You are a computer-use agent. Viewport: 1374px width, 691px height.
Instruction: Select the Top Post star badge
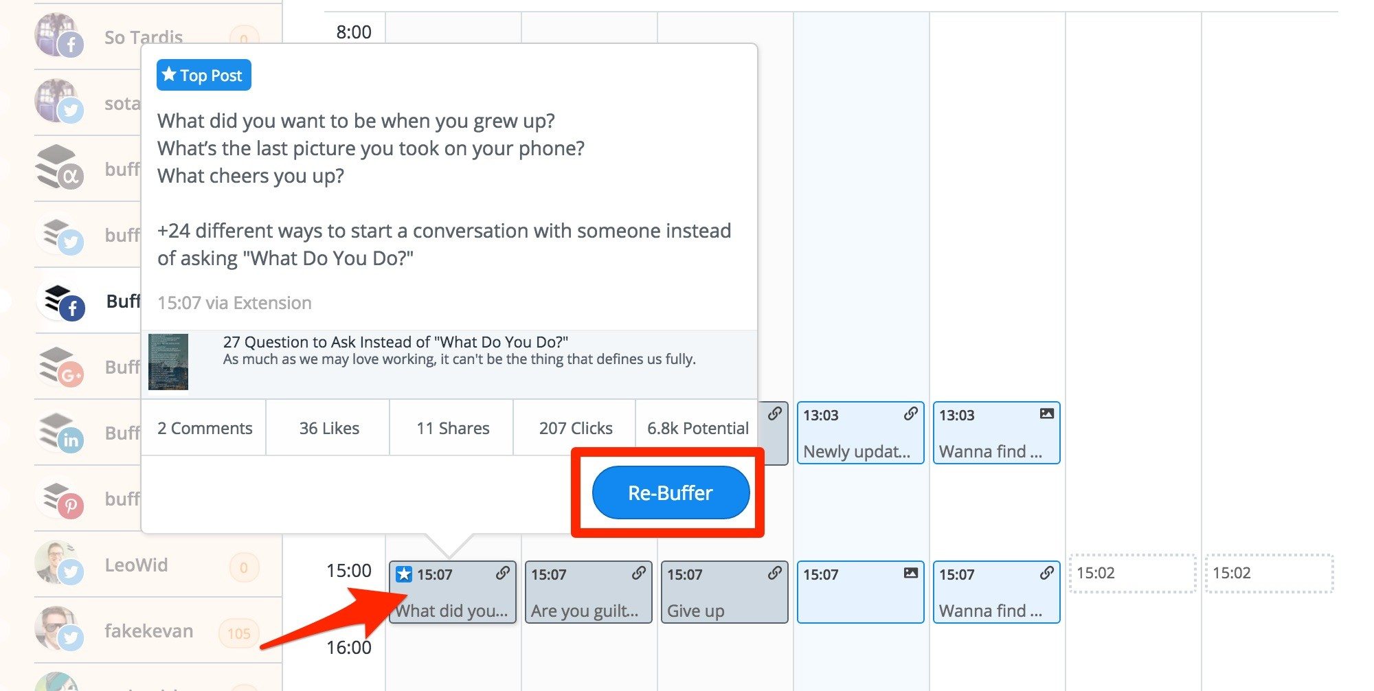203,75
